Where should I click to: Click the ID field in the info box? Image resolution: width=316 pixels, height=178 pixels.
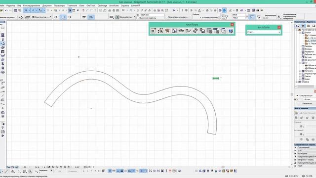tap(152, 15)
